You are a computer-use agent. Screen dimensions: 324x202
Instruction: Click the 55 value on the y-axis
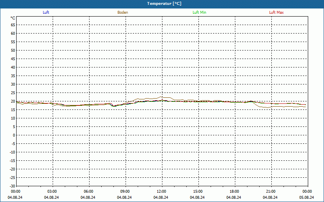click(13, 42)
